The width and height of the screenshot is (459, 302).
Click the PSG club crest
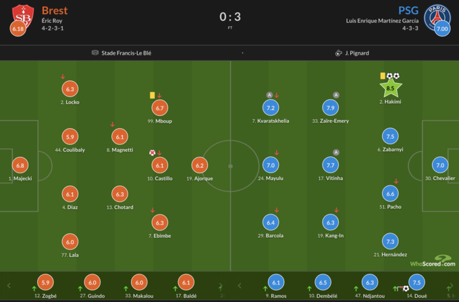tap(441, 15)
